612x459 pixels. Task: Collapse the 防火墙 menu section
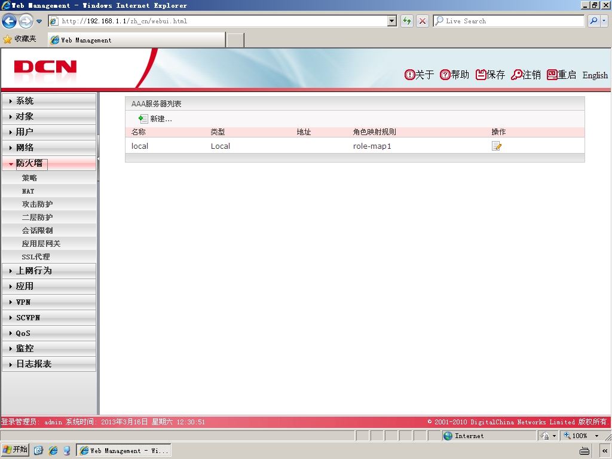[x=49, y=163]
